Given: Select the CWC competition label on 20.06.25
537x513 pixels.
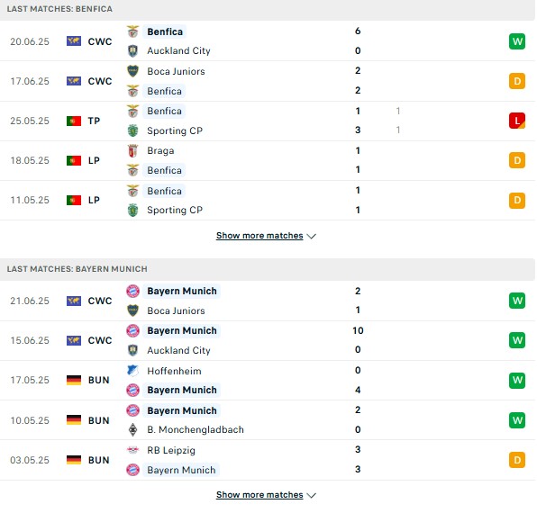Looking at the screenshot, I should click(x=100, y=41).
